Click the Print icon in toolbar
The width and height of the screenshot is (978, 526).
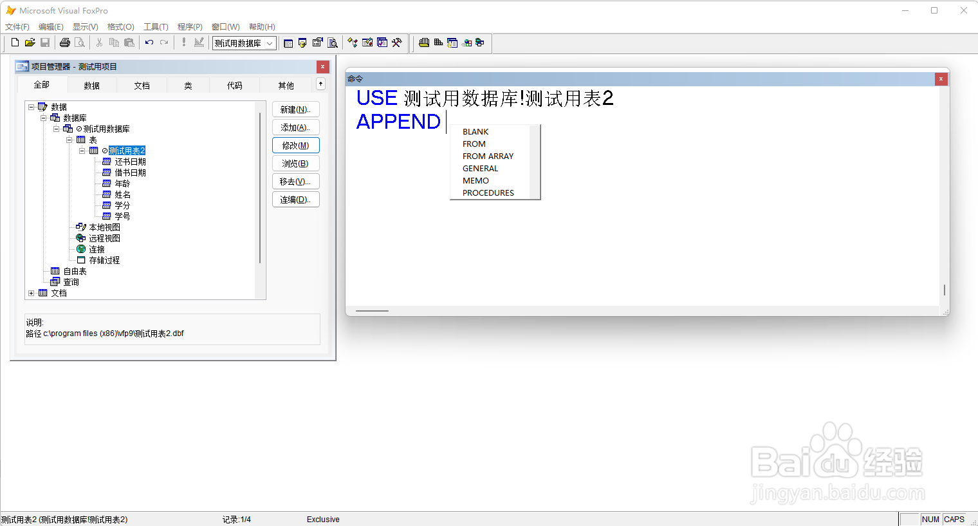(x=64, y=42)
